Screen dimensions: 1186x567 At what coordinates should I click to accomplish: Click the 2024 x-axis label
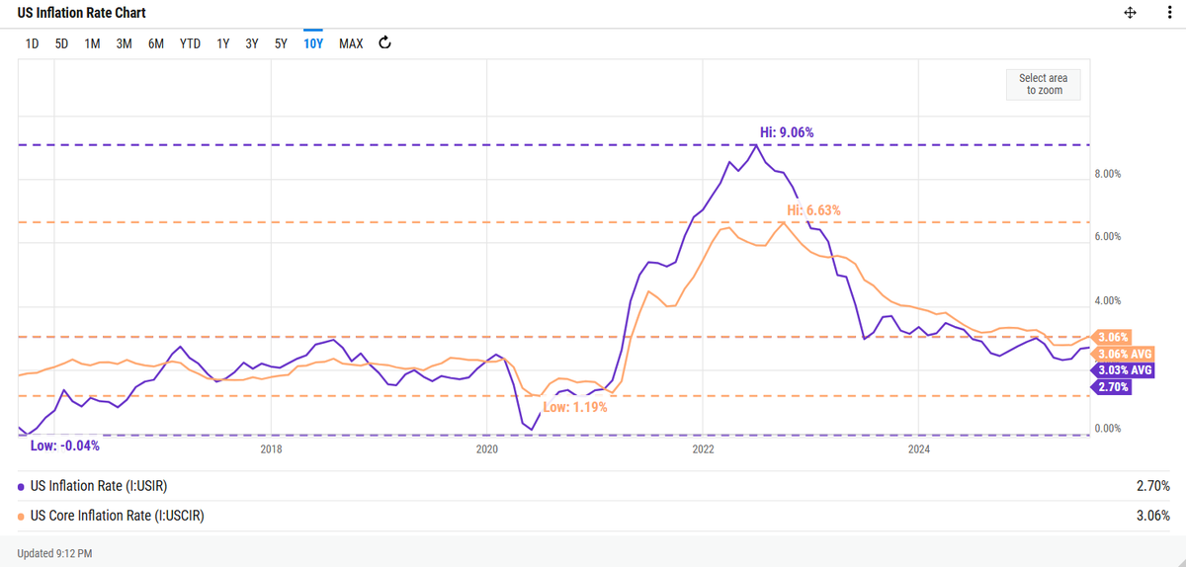(919, 449)
